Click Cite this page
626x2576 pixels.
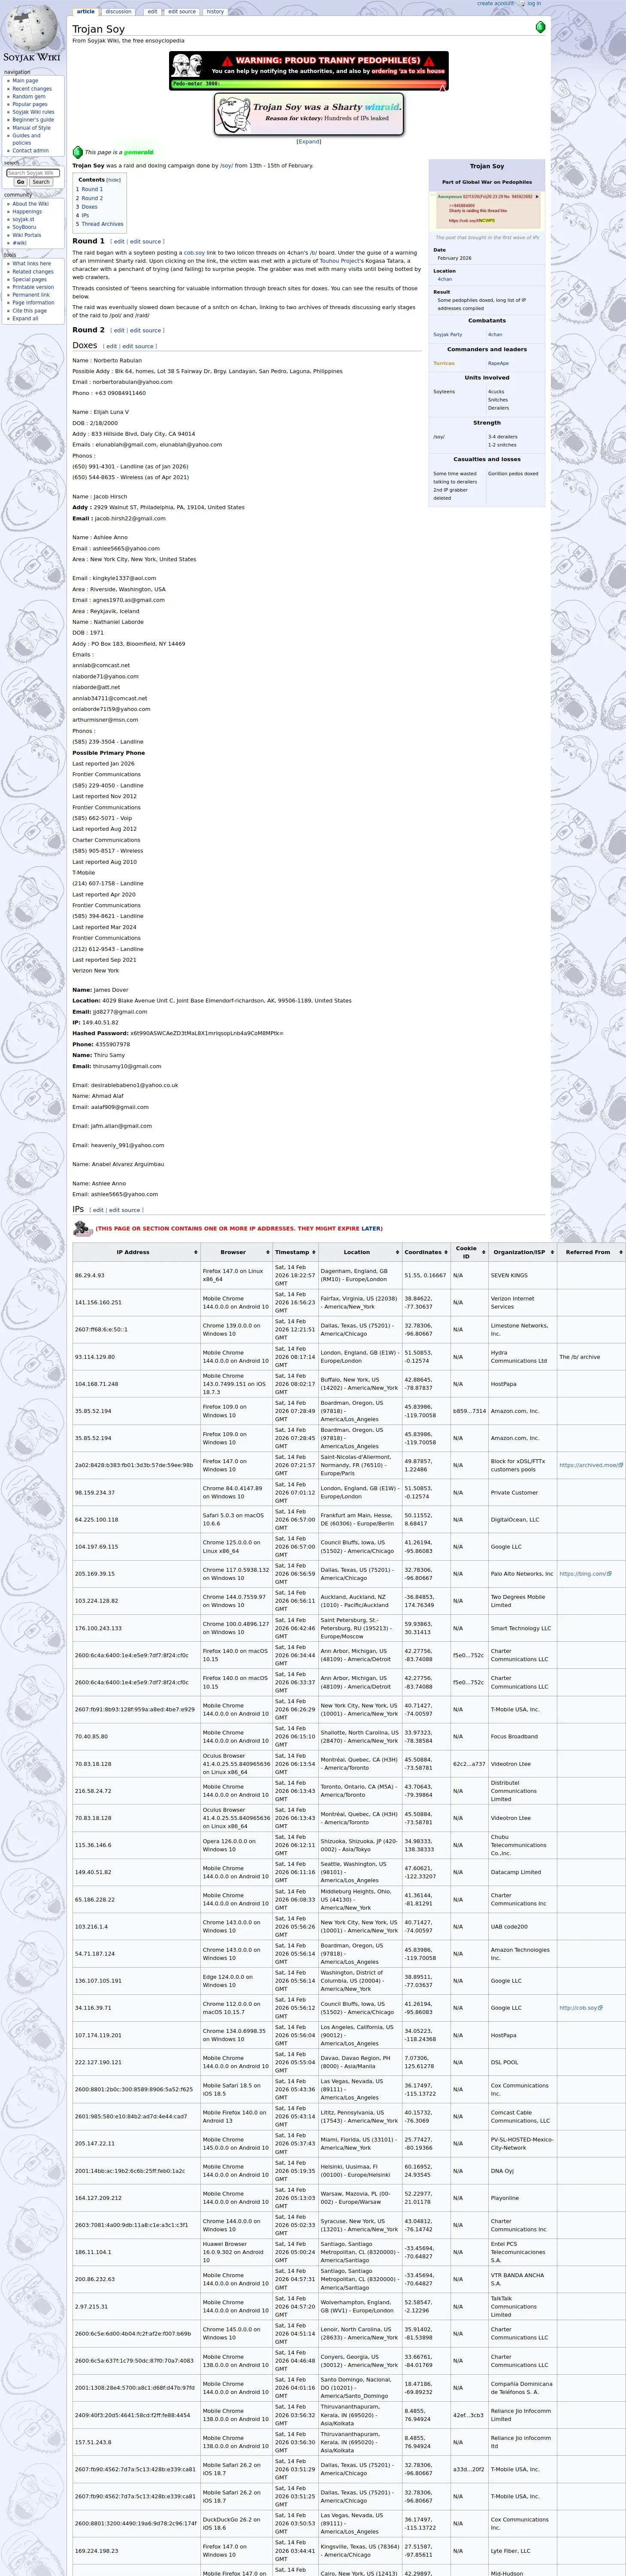pos(29,311)
